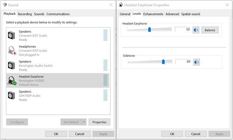Select the Headphones 'Not plugged in' row
Viewport: 233px width, 140px height.
pyautogui.click(x=58, y=50)
